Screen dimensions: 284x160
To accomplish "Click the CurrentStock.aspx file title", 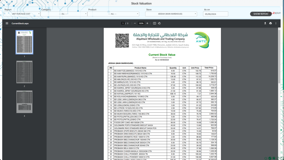I will coord(20,23).
